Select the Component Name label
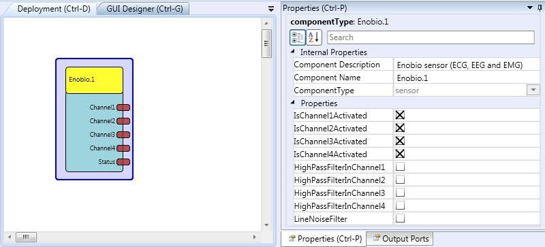 point(327,78)
